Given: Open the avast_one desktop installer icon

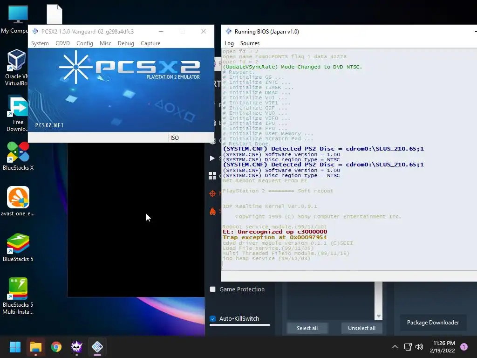Looking at the screenshot, I should coord(18,201).
